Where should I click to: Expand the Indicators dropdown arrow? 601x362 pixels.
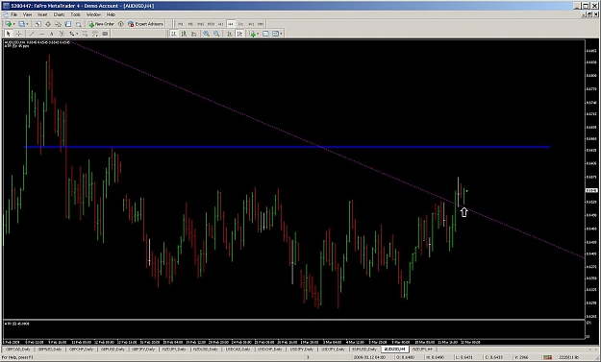(x=259, y=34)
